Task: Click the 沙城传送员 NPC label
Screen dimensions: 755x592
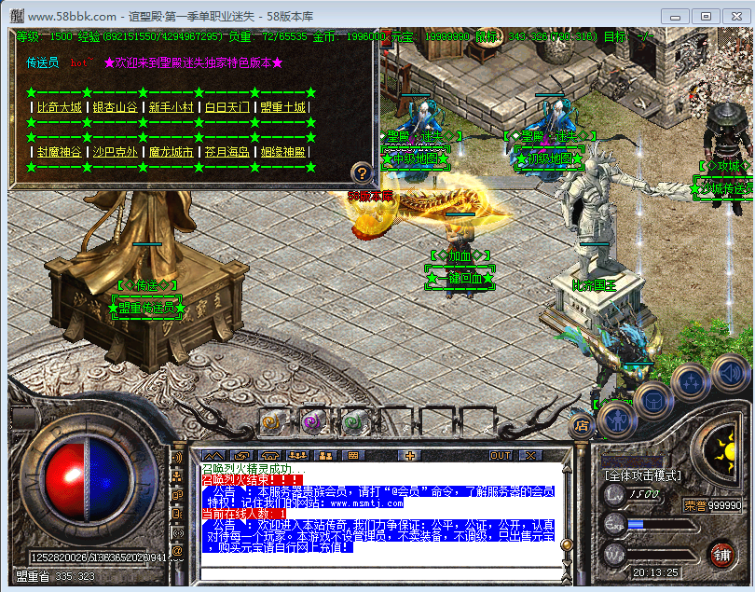Action: pyautogui.click(x=722, y=188)
